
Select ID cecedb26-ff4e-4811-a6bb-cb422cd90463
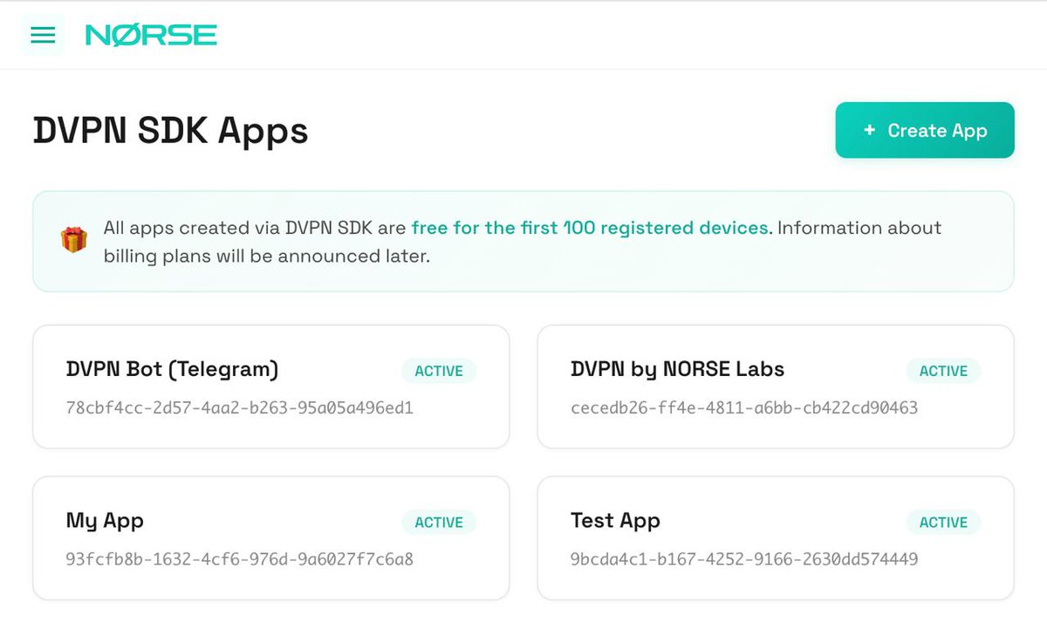pos(744,407)
